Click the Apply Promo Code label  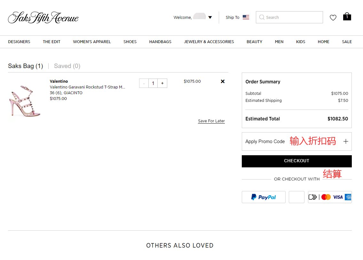tap(265, 141)
